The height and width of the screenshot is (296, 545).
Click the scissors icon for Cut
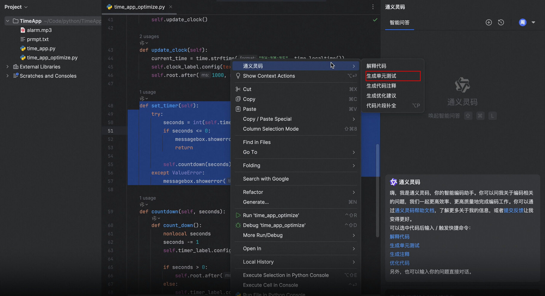pyautogui.click(x=238, y=89)
